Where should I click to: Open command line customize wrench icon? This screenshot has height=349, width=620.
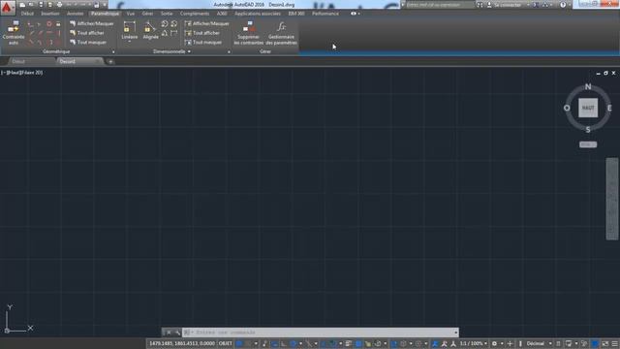176,333
